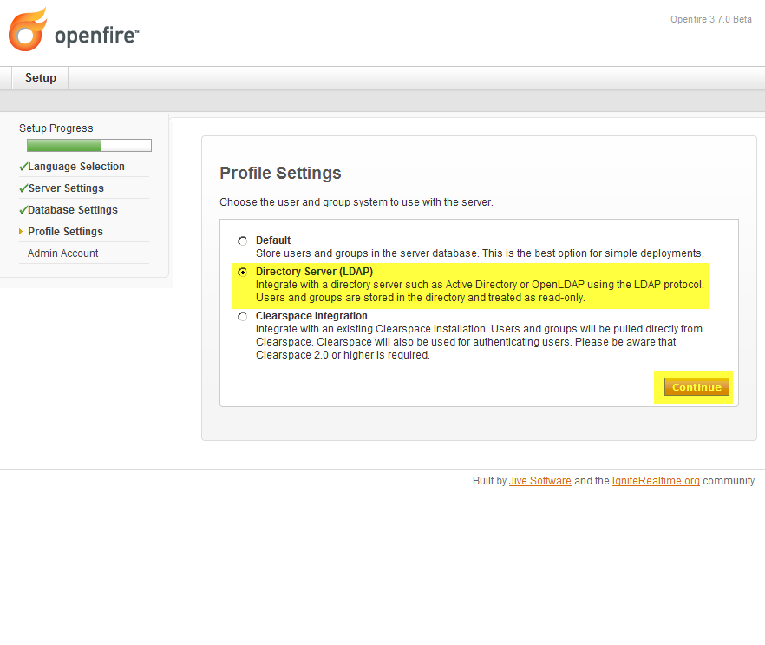Select the Default radio button
The image size is (765, 645).
point(243,240)
